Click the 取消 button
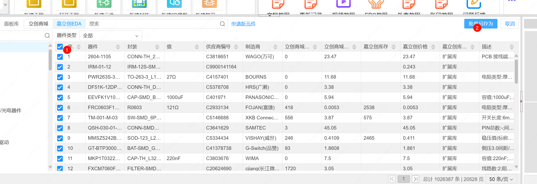Screen dimensions: 537x184 [x=510, y=24]
